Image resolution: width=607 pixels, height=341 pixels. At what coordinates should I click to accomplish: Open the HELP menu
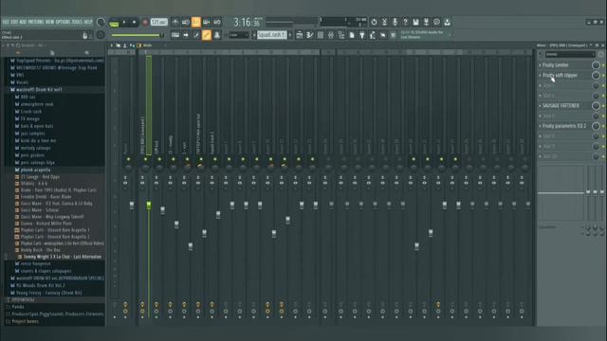88,22
